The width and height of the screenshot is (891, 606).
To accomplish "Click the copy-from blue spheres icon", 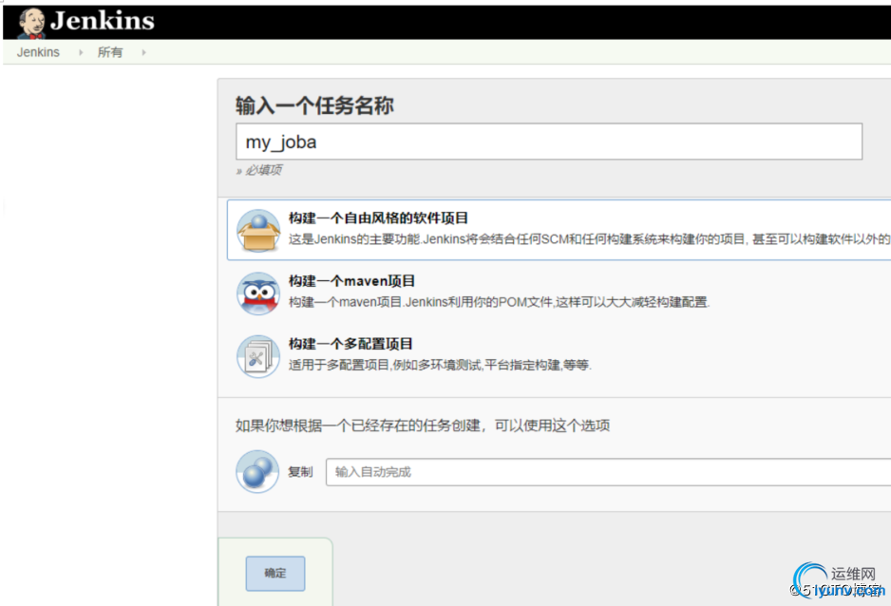I will [257, 471].
